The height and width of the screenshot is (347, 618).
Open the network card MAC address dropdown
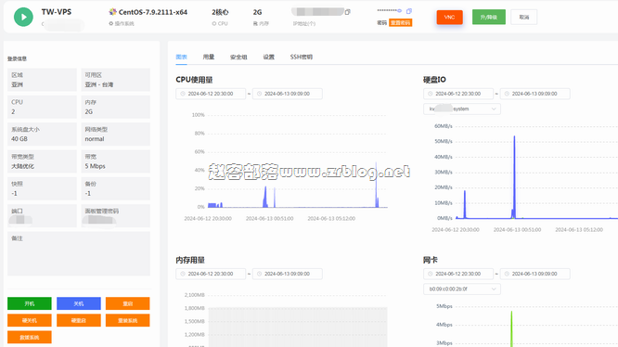click(462, 289)
